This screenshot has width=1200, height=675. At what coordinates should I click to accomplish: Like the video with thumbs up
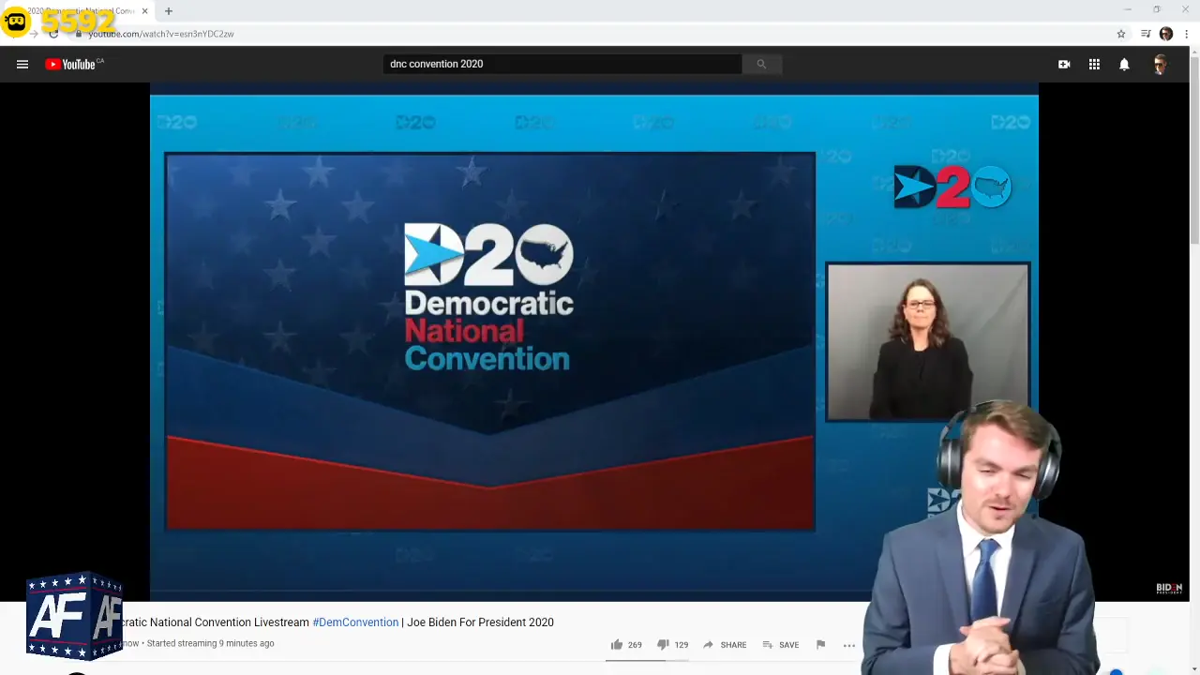[617, 645]
